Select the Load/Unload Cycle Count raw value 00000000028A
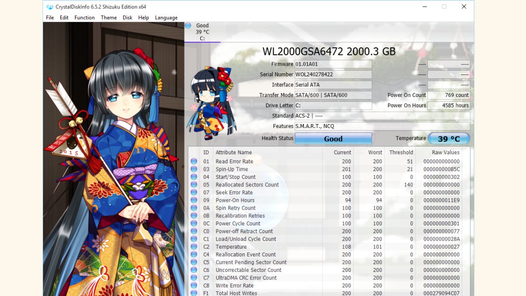The height and width of the screenshot is (296, 526). tap(441, 239)
